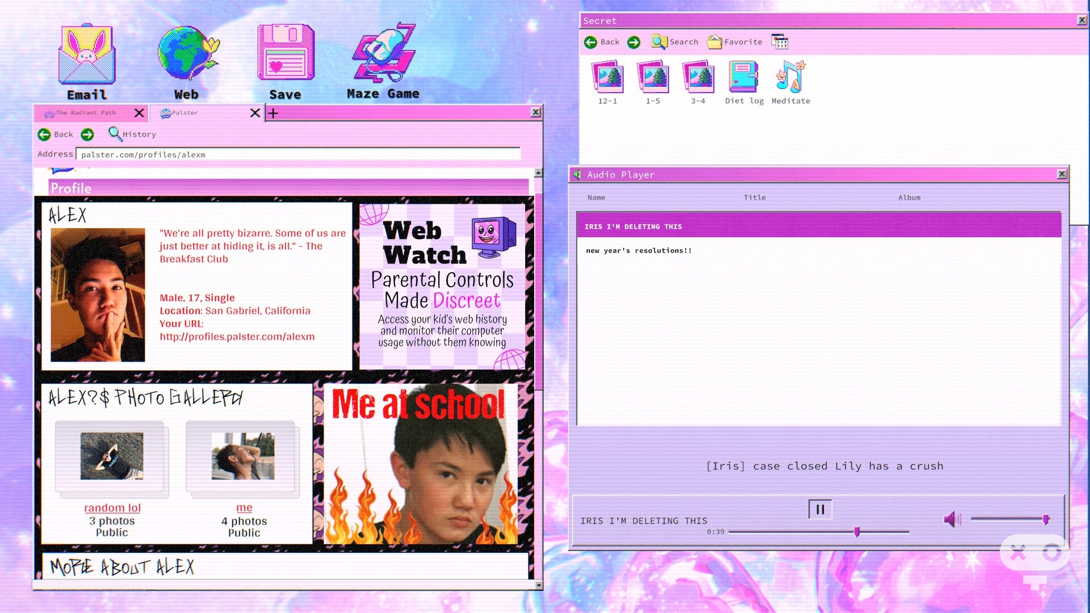Open the Diet log notebook file
1090x613 pixels.
[744, 83]
